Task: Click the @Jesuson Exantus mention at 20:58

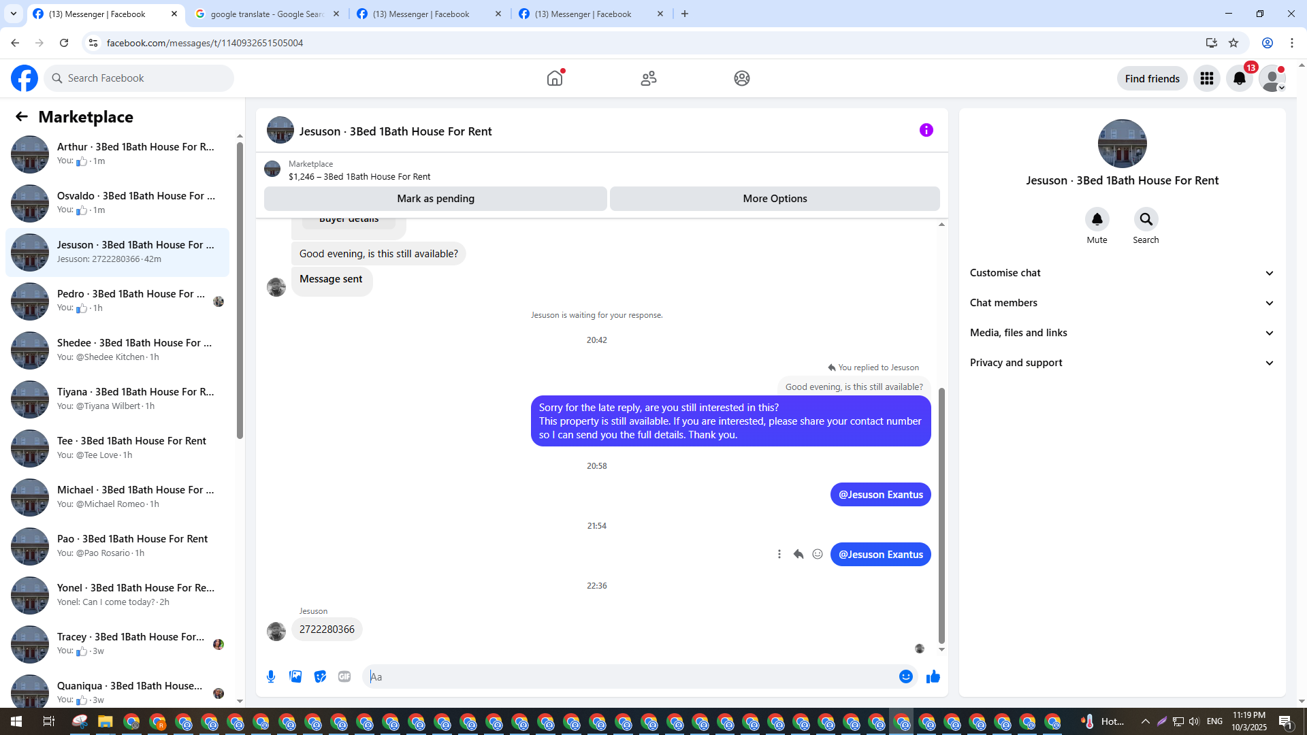Action: [x=881, y=495]
